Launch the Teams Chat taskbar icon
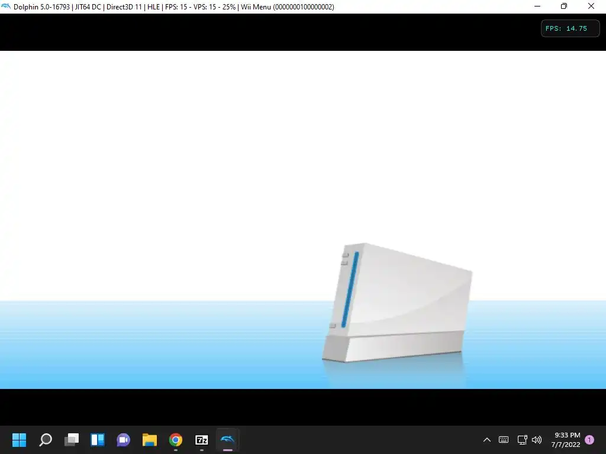 click(x=123, y=440)
